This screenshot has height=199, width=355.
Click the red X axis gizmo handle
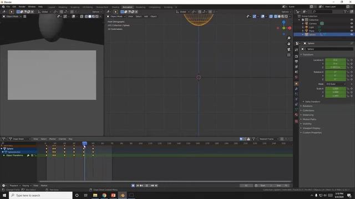pos(290,28)
